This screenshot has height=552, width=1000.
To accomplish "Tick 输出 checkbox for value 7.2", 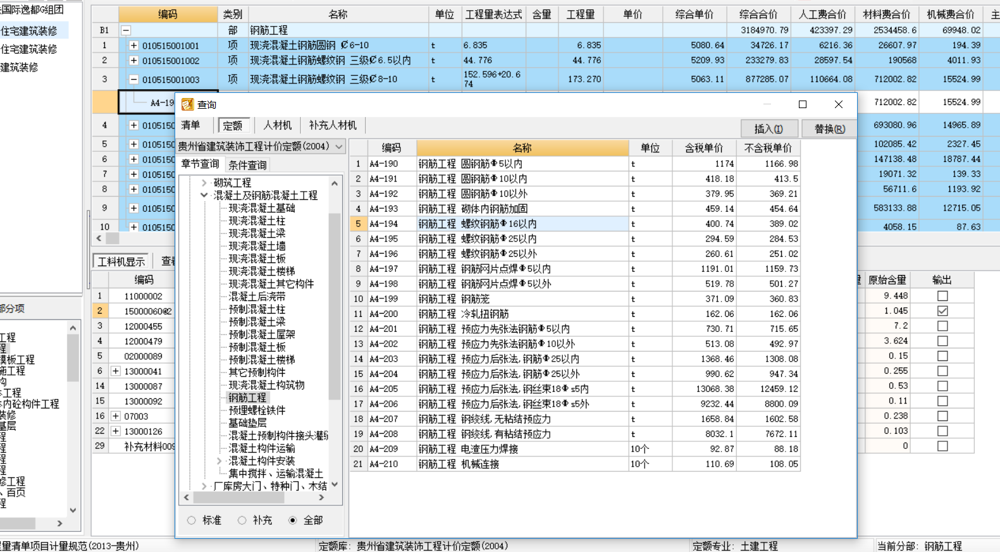I will click(942, 326).
